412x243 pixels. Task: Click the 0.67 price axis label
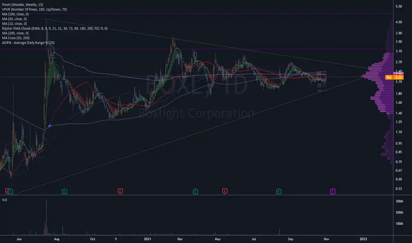pos(399,171)
